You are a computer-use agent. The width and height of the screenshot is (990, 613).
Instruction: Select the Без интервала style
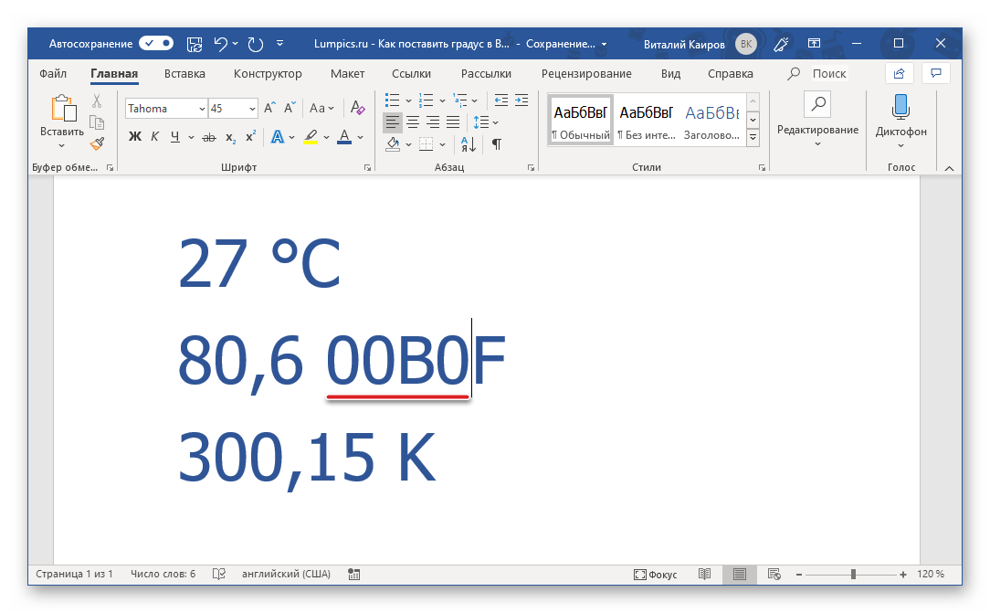click(x=647, y=121)
